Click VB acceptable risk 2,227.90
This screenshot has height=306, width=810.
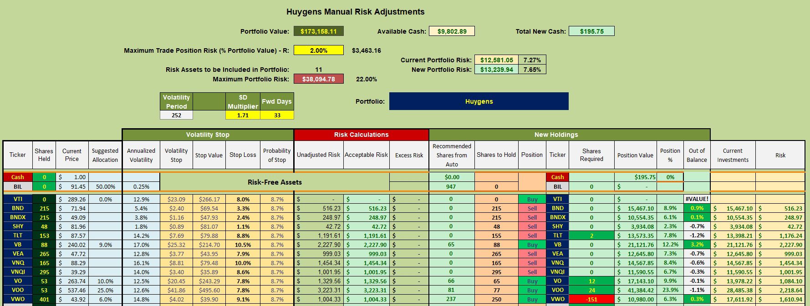pyautogui.click(x=366, y=245)
